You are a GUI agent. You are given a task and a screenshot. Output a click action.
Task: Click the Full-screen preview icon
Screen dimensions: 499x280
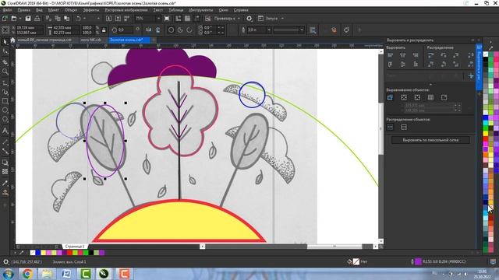click(x=167, y=19)
